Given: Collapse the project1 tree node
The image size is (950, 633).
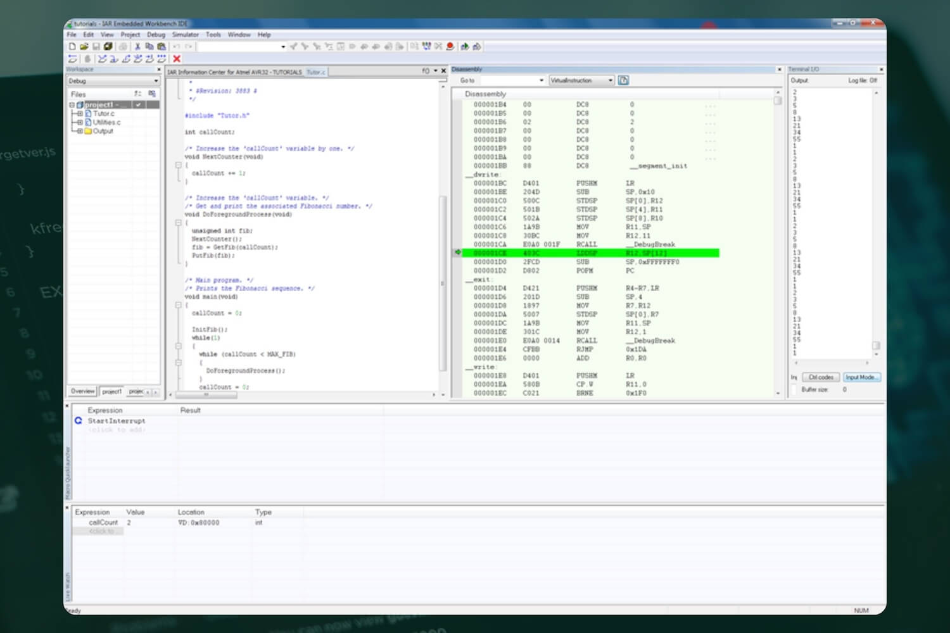Looking at the screenshot, I should tap(72, 104).
